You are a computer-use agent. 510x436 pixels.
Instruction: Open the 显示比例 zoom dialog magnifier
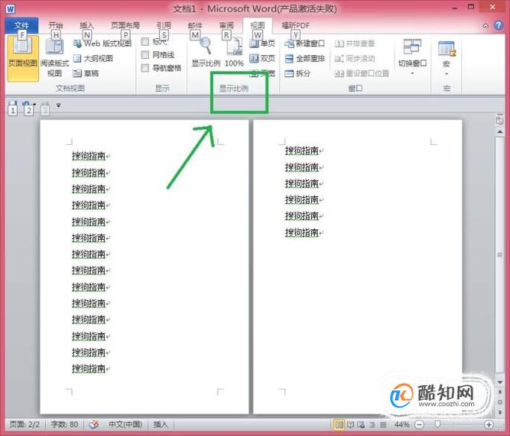(206, 52)
